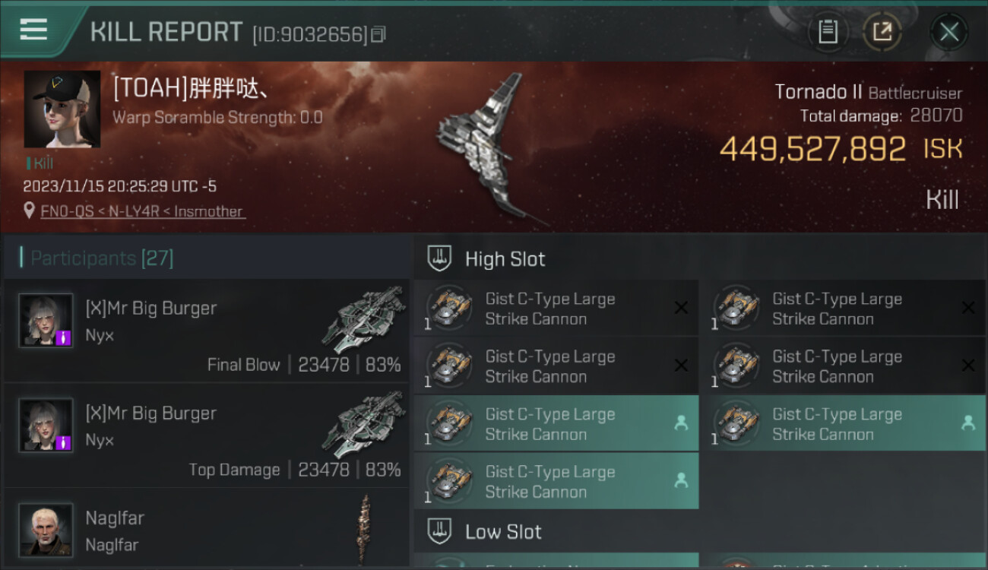Select Mr Big Burger Final Blow entry
The width and height of the screenshot is (988, 570).
pos(206,331)
